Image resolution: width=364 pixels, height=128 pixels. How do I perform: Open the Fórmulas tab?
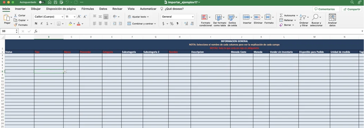[x=87, y=9]
